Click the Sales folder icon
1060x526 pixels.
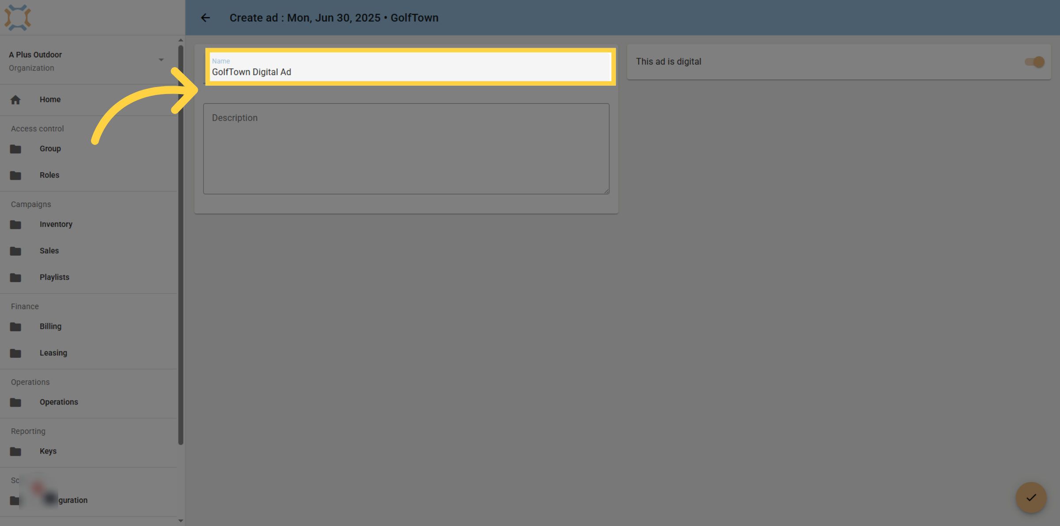click(15, 251)
